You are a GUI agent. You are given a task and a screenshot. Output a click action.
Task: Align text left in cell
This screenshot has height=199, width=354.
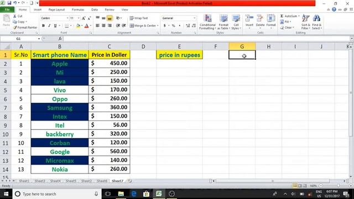pos(97,26)
